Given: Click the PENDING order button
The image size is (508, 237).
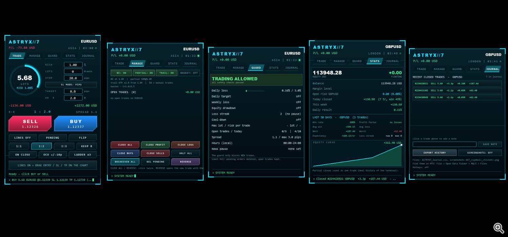Looking at the screenshot, I should (52, 138).
